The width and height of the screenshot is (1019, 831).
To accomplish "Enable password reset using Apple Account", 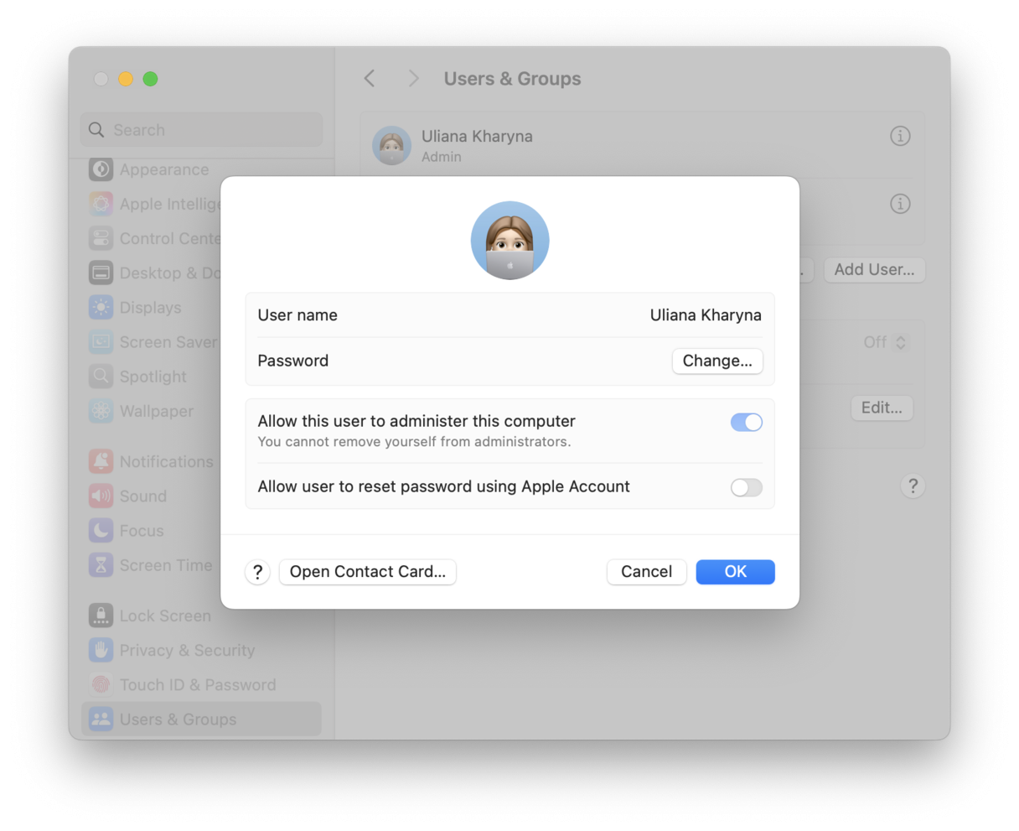I will [x=746, y=487].
